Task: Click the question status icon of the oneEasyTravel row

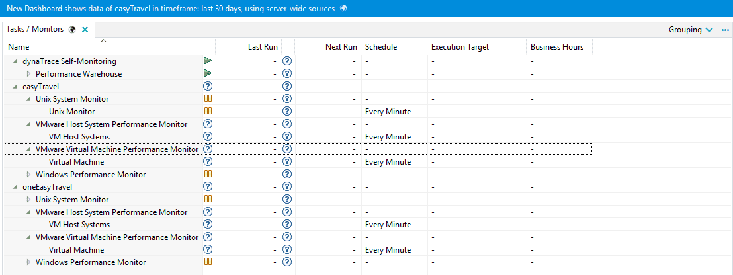Action: [208, 186]
